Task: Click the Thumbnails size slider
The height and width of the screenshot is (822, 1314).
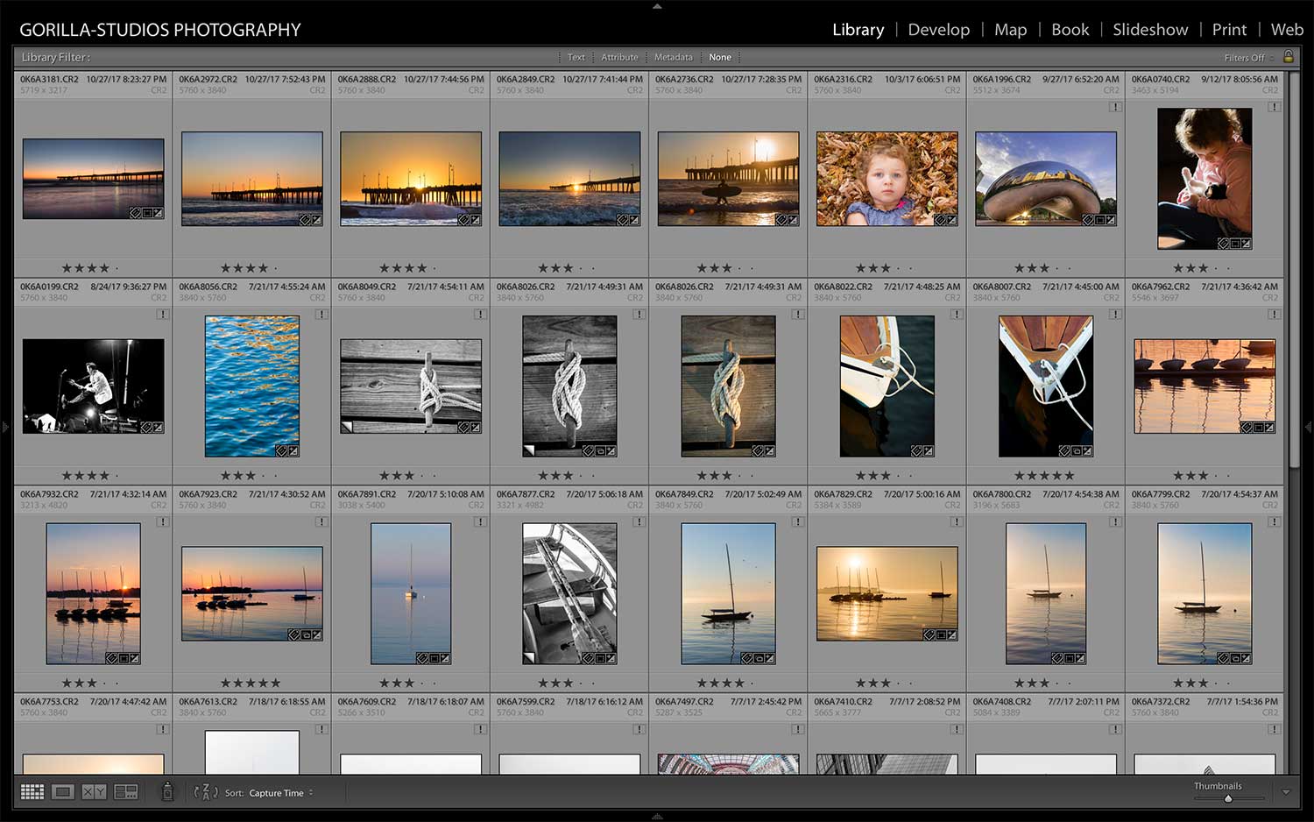Action: [x=1228, y=798]
